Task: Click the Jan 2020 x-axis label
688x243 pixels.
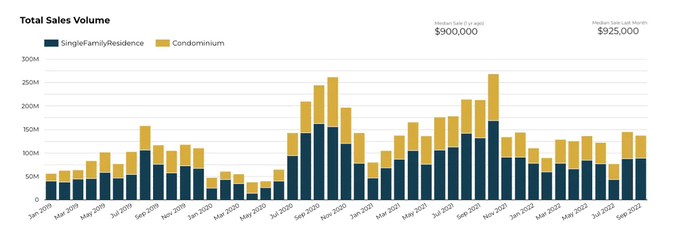Action: (x=201, y=210)
